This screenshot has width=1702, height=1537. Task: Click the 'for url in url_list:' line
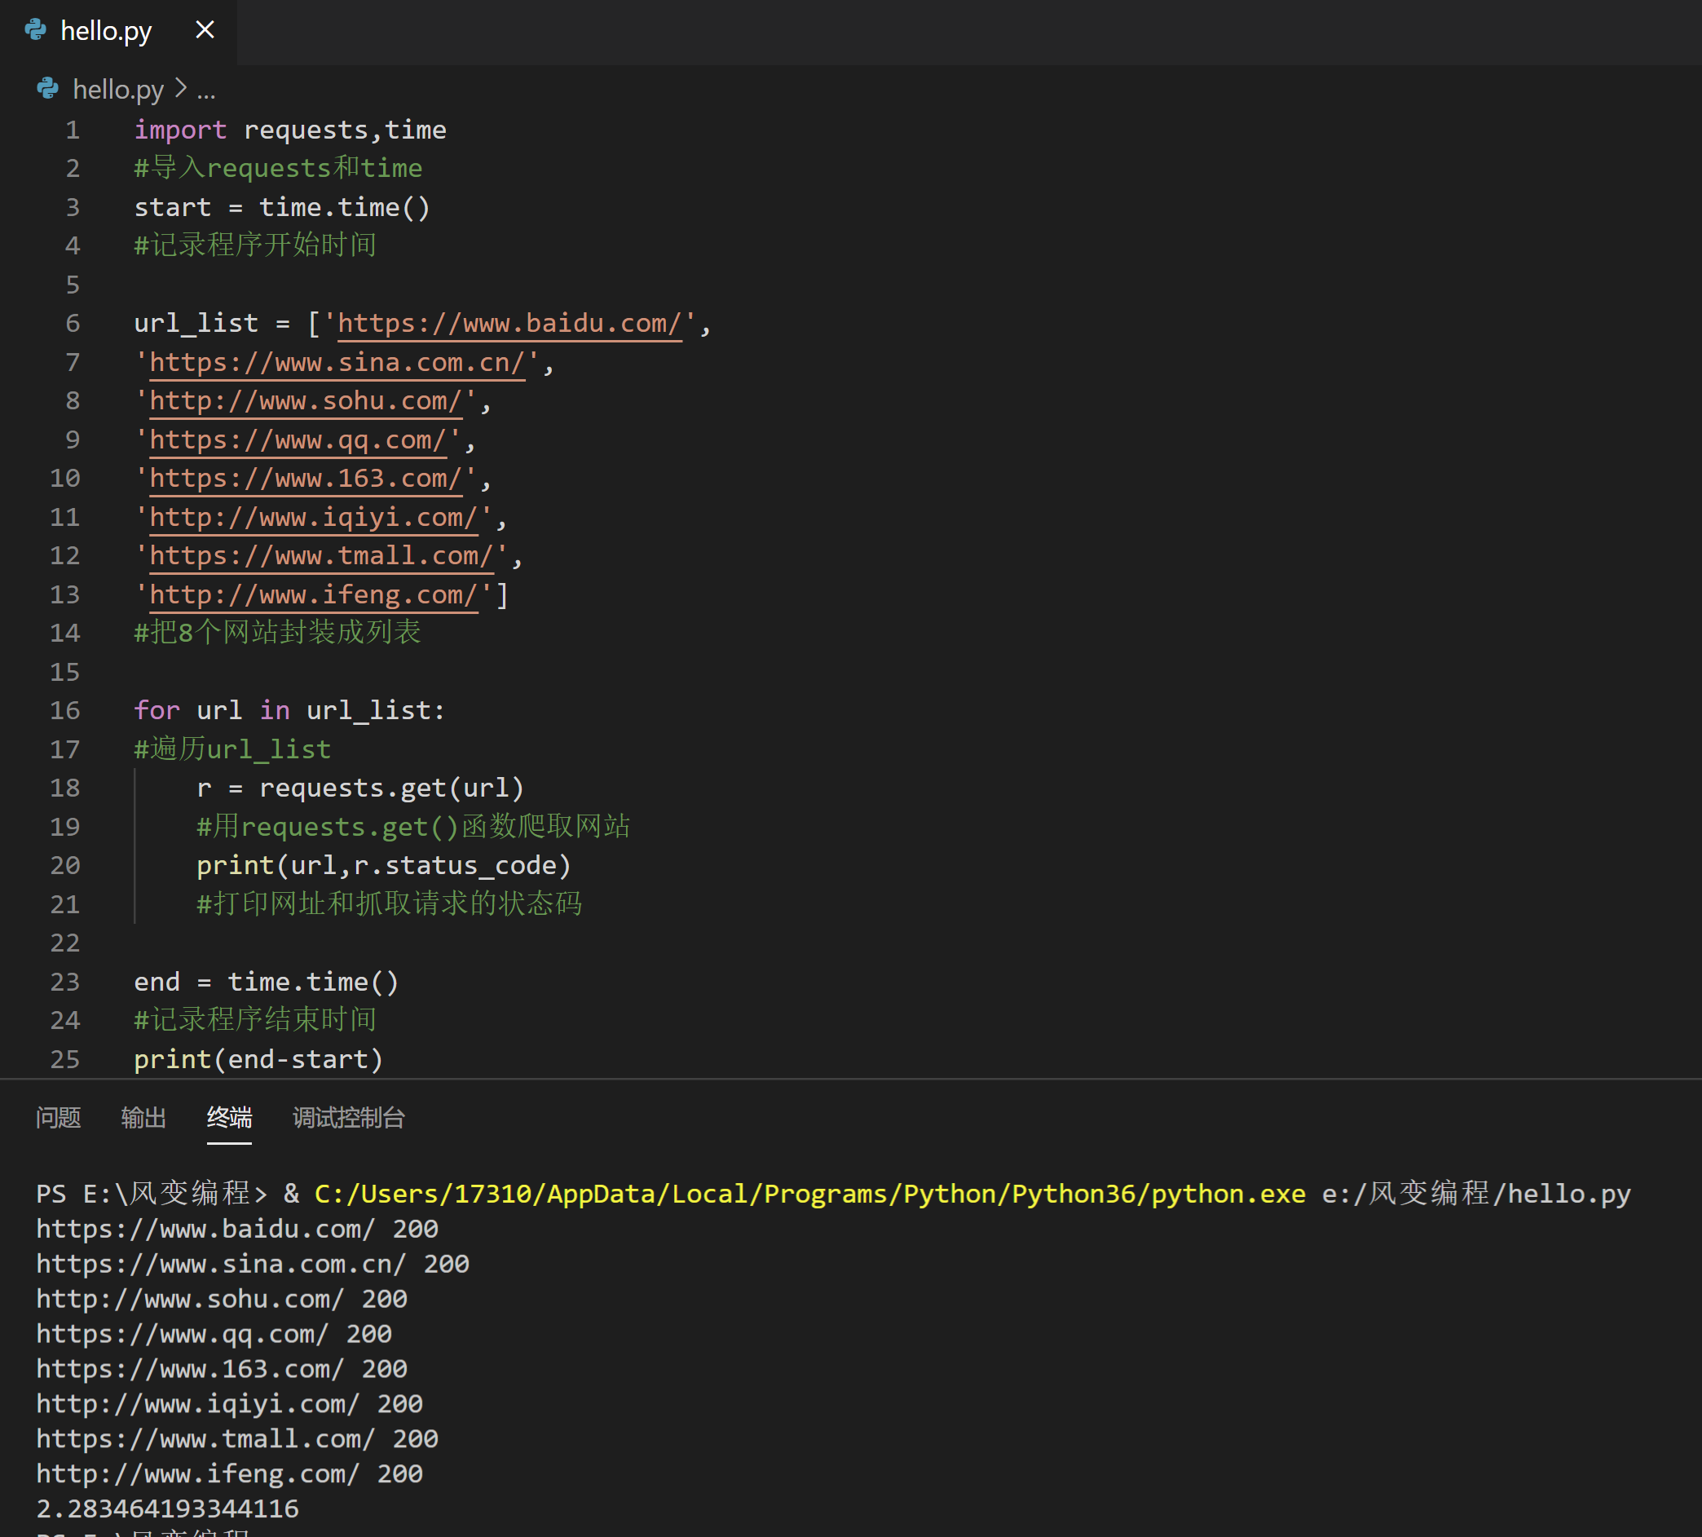(x=289, y=710)
